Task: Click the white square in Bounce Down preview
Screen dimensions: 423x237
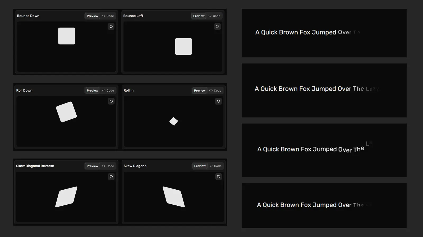Action: (x=67, y=36)
